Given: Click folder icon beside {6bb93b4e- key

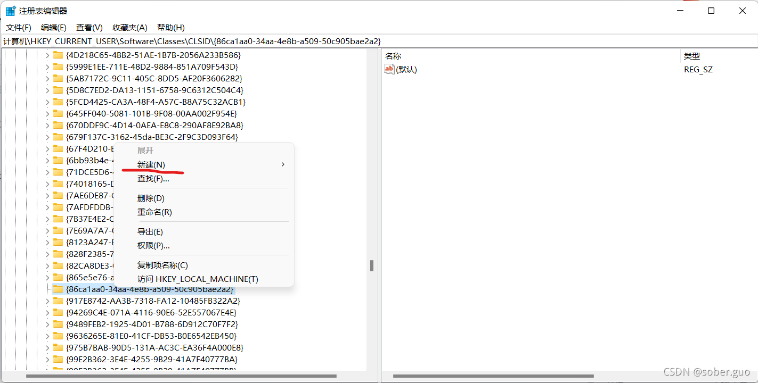Looking at the screenshot, I should point(58,160).
